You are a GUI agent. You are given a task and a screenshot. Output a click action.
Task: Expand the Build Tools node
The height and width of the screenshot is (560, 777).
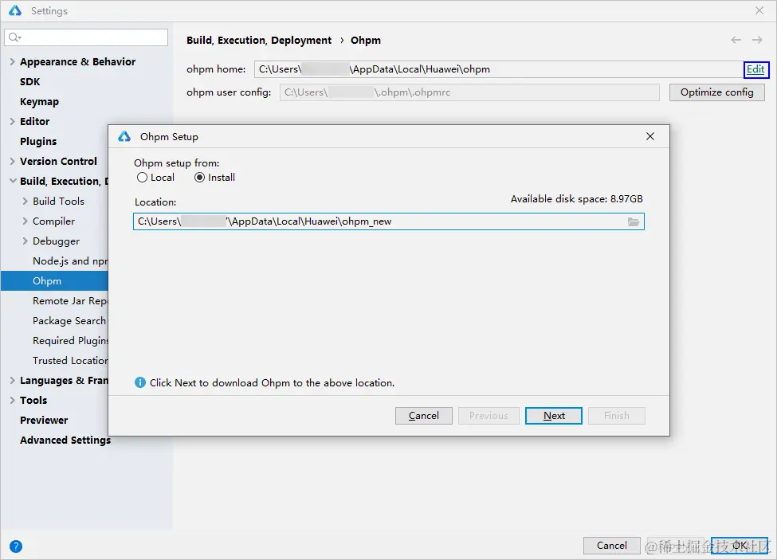[25, 201]
